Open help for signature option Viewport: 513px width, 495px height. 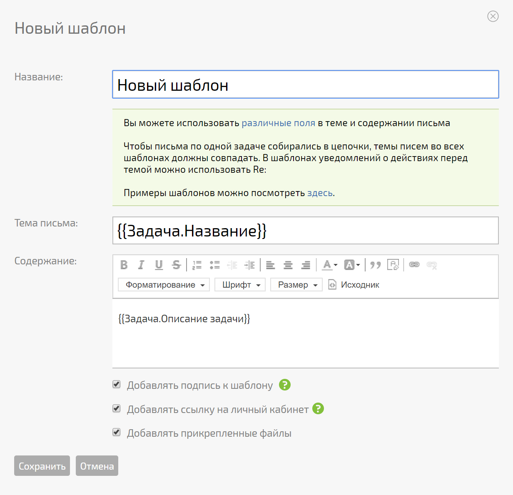(x=285, y=385)
